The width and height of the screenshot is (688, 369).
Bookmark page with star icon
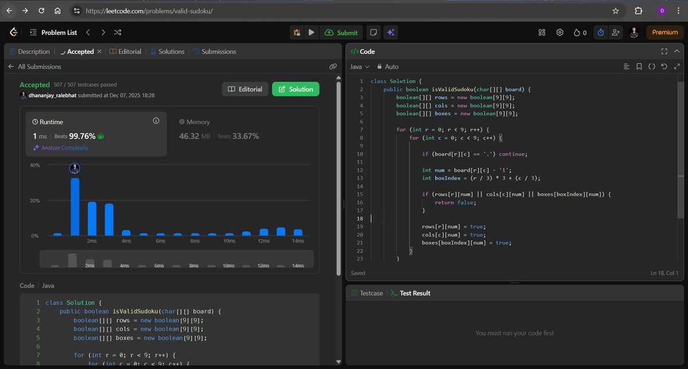(x=615, y=11)
